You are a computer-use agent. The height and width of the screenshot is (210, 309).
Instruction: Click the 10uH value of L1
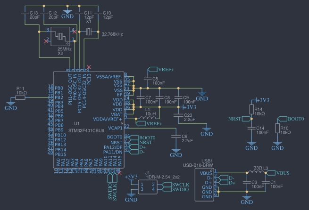pyautogui.click(x=150, y=114)
